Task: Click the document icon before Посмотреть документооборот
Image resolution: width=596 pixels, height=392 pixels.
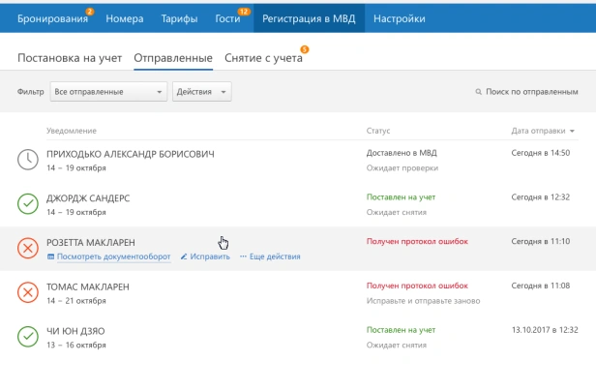Action: 50,256
